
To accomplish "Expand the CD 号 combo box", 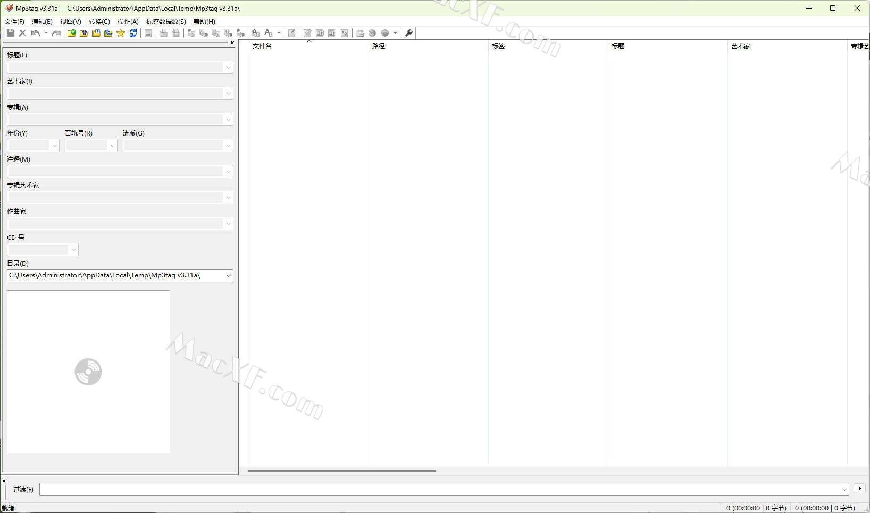I will [x=73, y=250].
